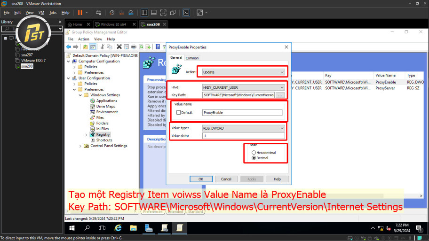
Task: Show hidden tray icons chevron
Action: tap(373, 228)
